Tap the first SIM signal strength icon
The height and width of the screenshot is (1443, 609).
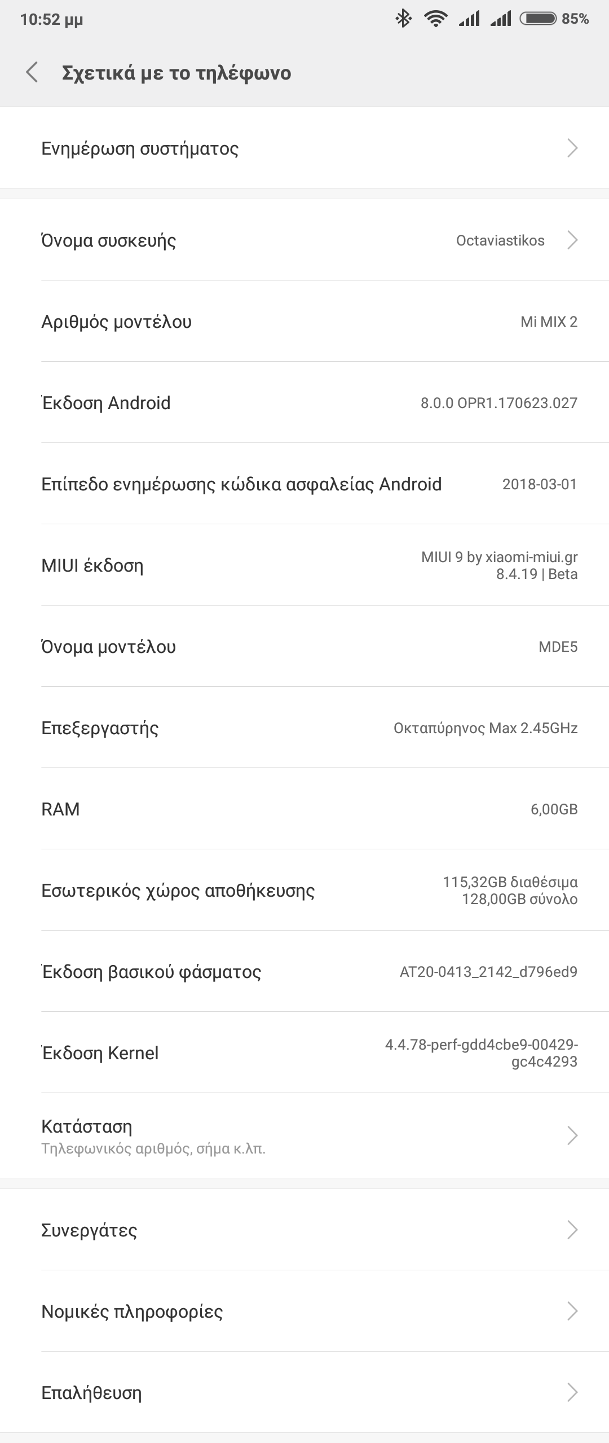tap(469, 19)
